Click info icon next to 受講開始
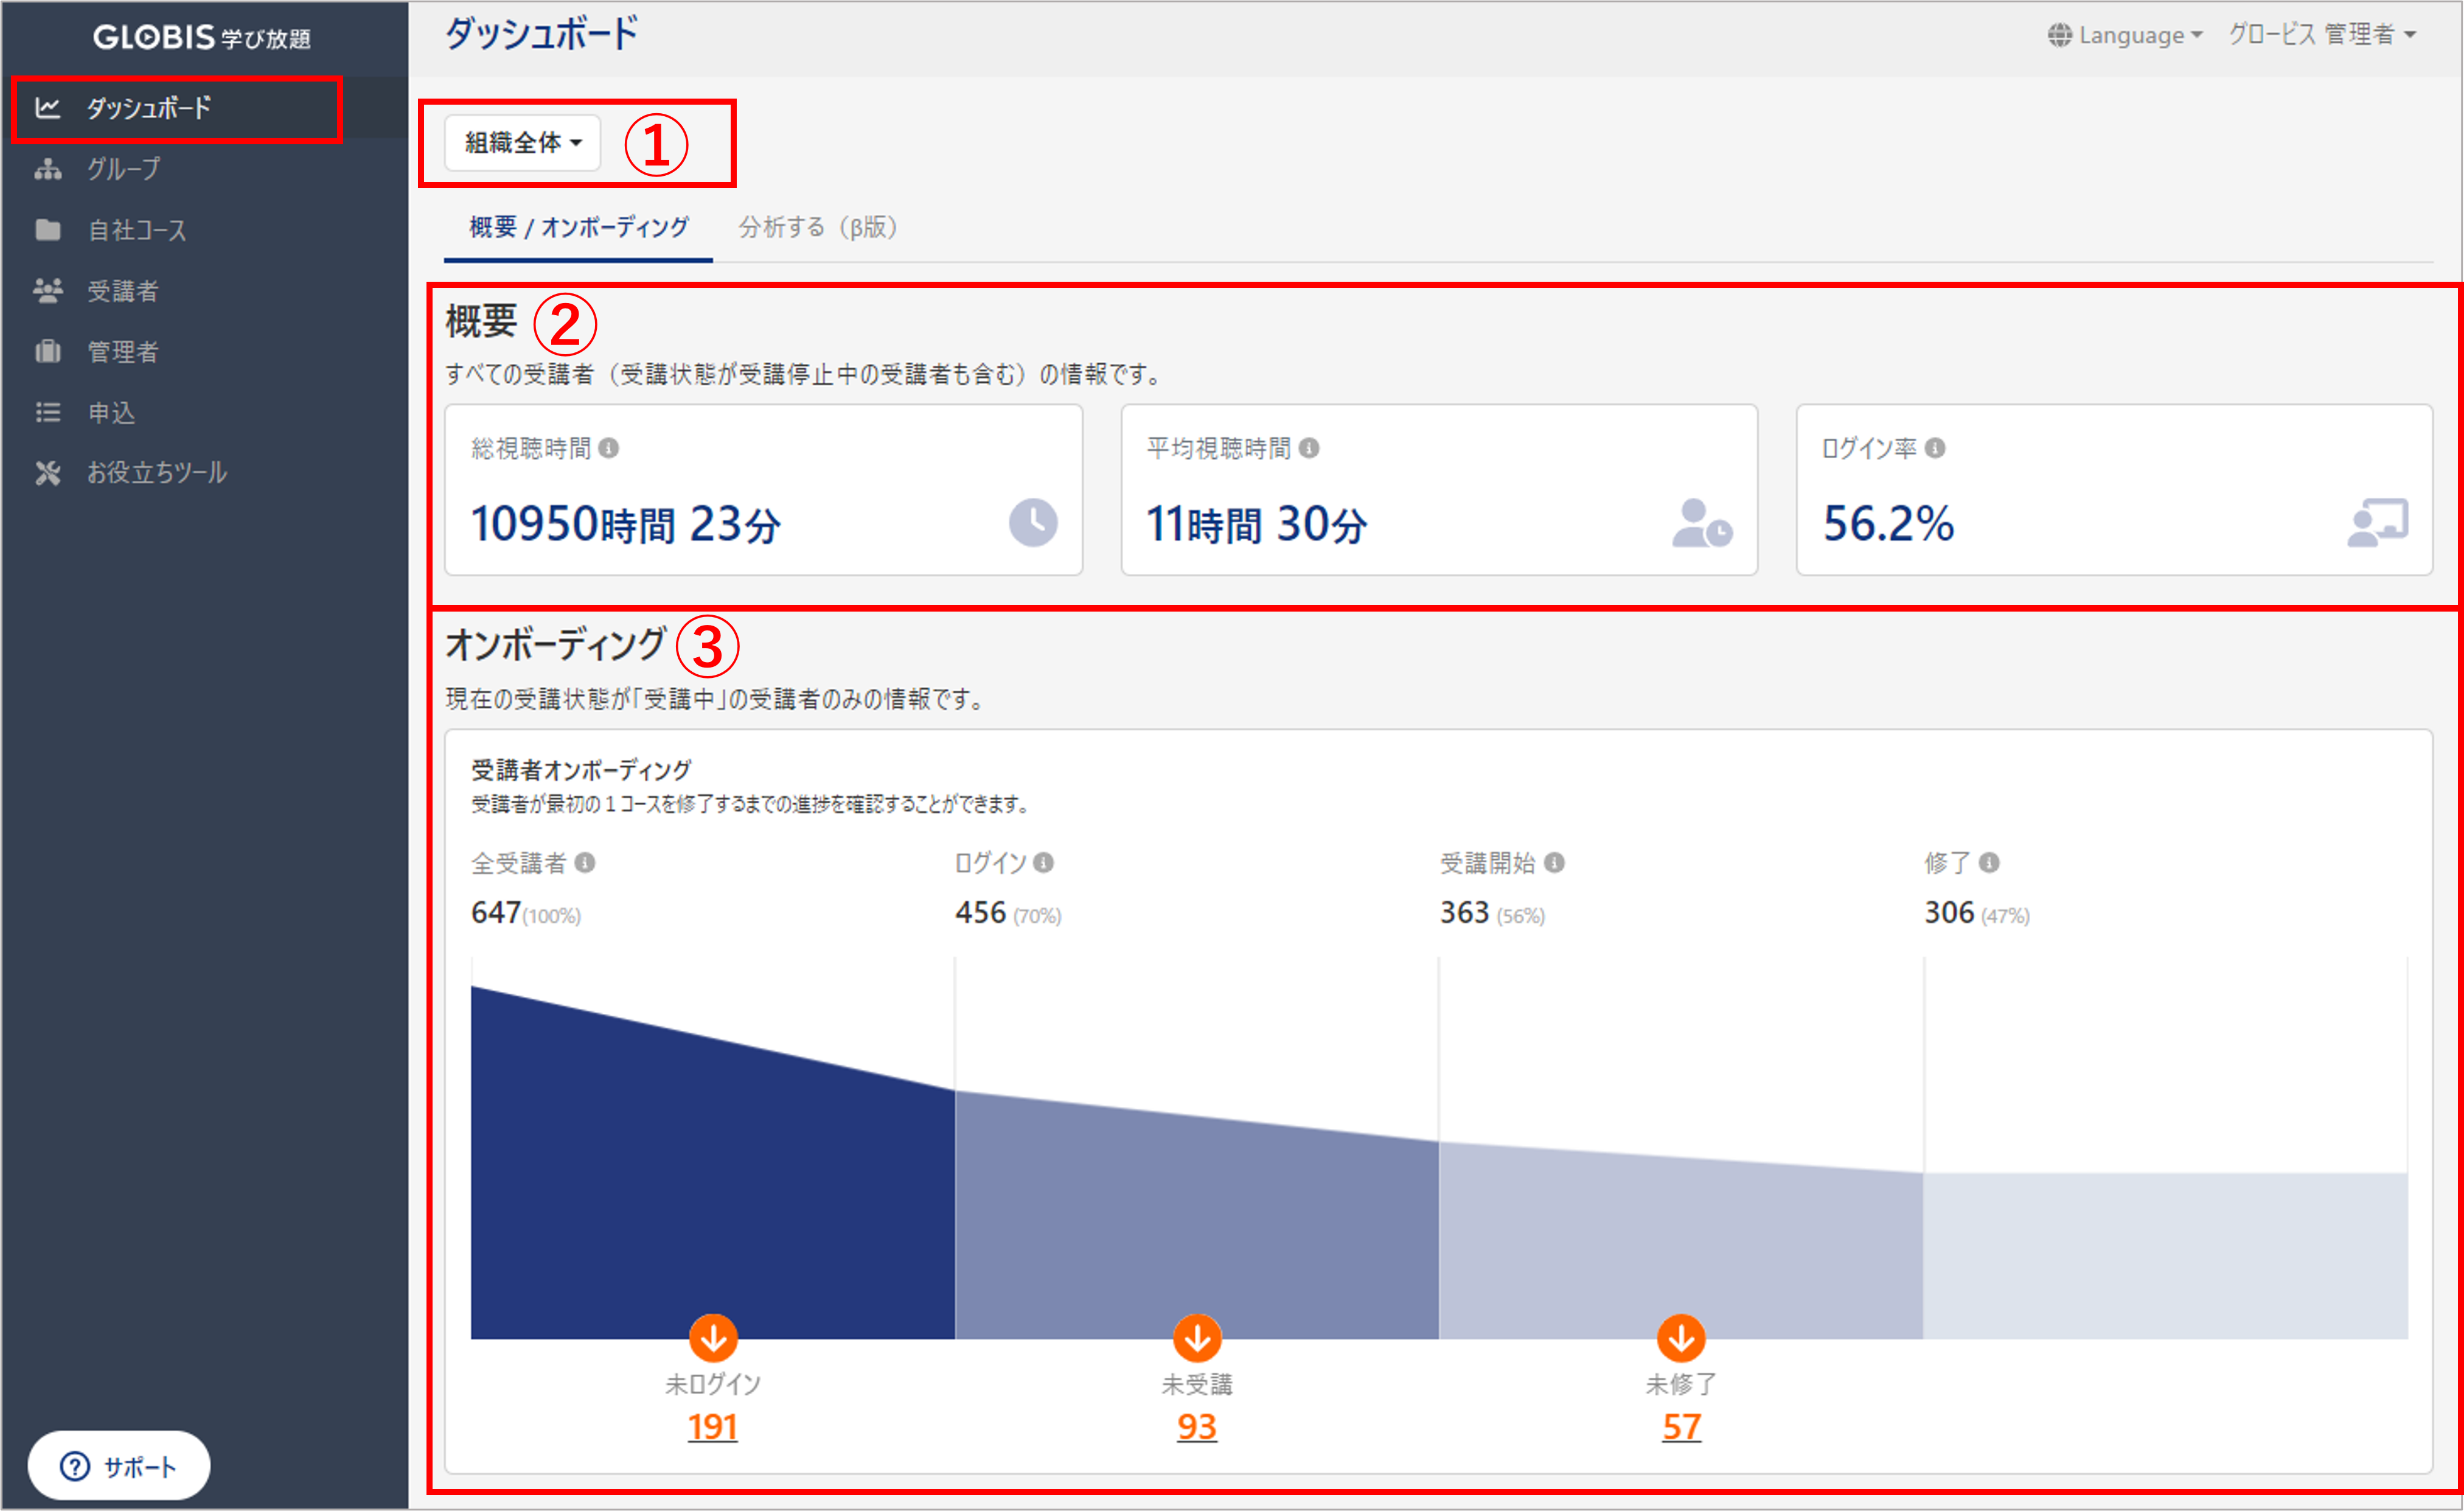The image size is (2464, 1511). pos(1554,862)
